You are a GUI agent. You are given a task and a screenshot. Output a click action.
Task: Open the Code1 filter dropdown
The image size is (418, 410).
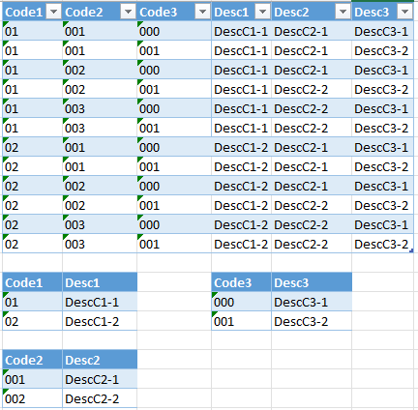pyautogui.click(x=53, y=13)
